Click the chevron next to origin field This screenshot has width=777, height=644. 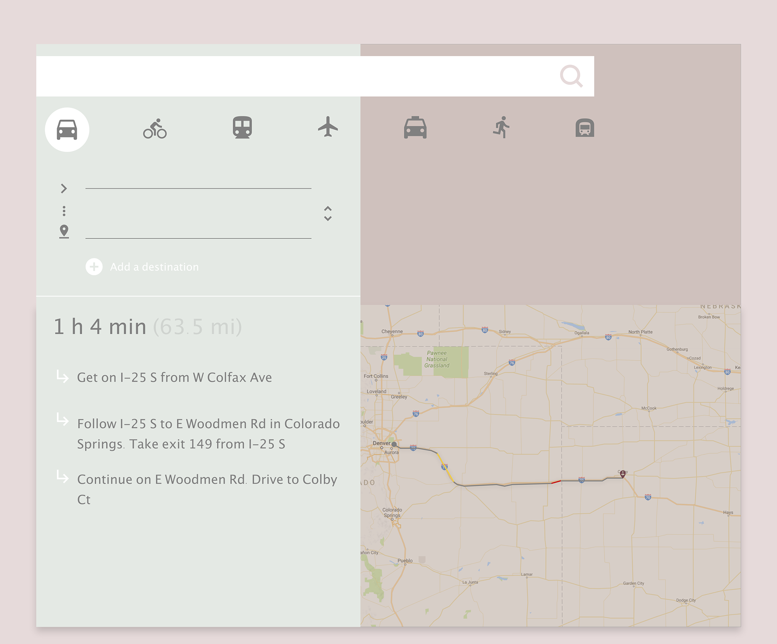click(64, 188)
